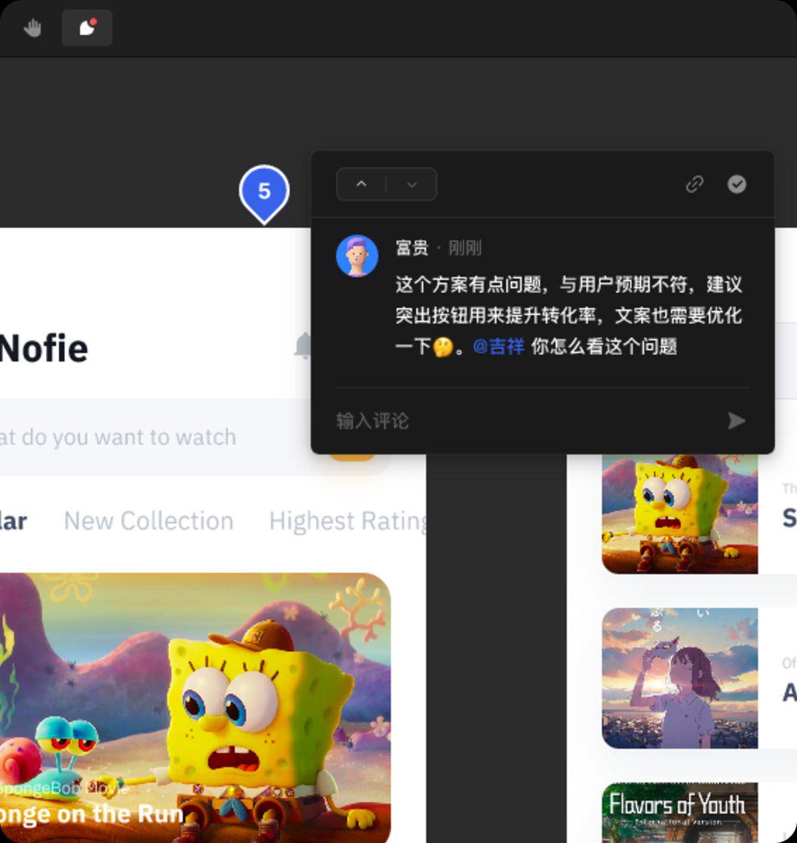This screenshot has height=843, width=797.
Task: Go to next comment with down chevron
Action: 412,184
